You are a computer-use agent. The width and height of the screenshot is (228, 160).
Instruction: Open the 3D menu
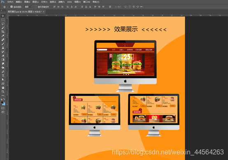(x=70, y=2)
